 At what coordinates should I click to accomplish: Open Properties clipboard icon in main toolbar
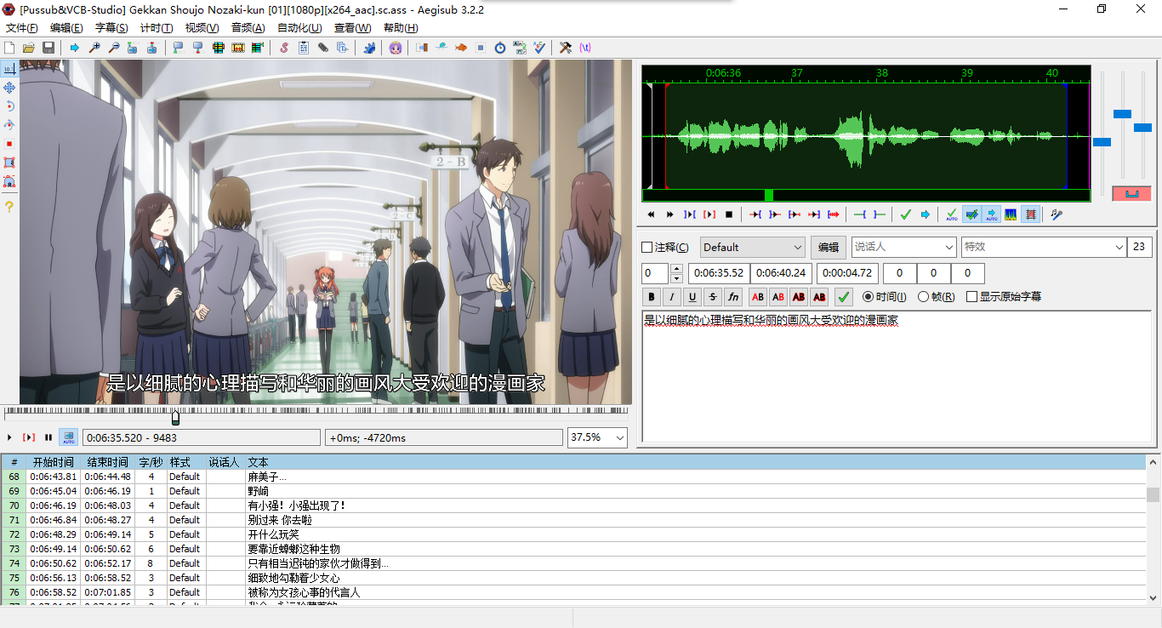click(x=304, y=48)
